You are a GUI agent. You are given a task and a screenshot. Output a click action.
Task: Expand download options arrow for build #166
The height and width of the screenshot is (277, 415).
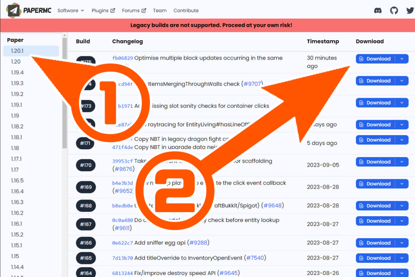(402, 243)
